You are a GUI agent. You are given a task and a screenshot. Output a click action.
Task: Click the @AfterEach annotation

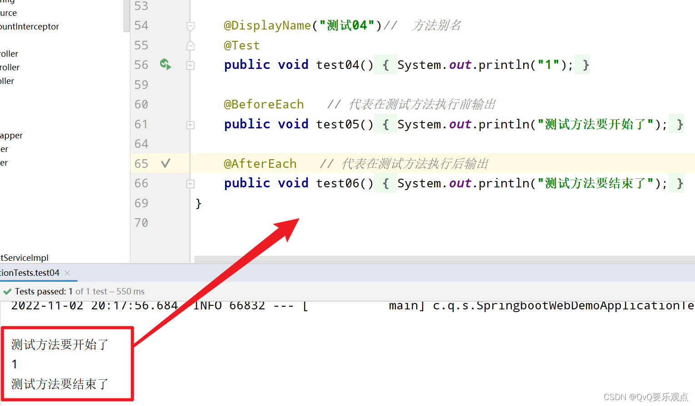pos(260,164)
